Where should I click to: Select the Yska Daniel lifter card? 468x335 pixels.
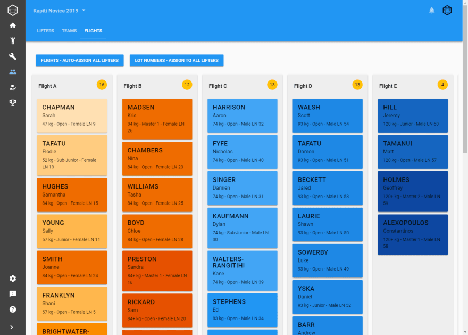(328, 297)
